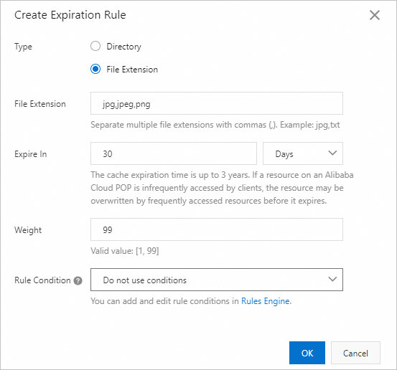Image resolution: width=397 pixels, height=370 pixels.
Task: Click the 'Rule Condition' label
Action: click(x=42, y=280)
